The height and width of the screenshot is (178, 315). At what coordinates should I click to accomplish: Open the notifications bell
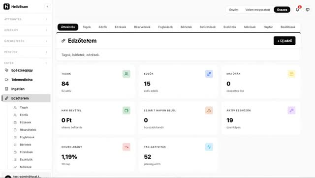(297, 9)
